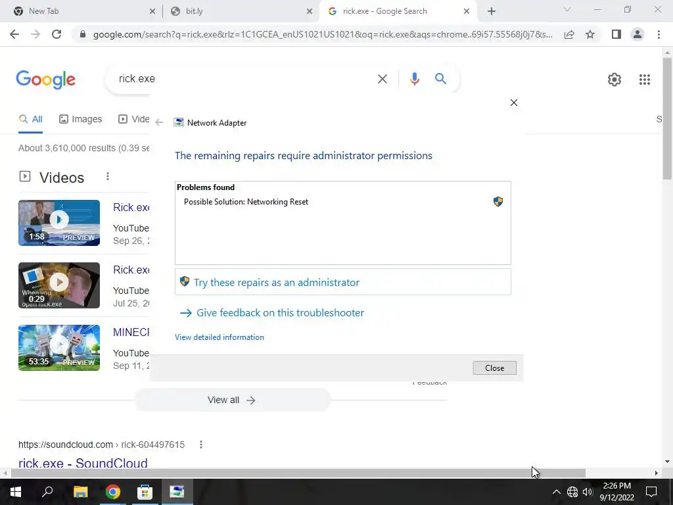
Task: Click the address bar URL
Action: point(323,34)
